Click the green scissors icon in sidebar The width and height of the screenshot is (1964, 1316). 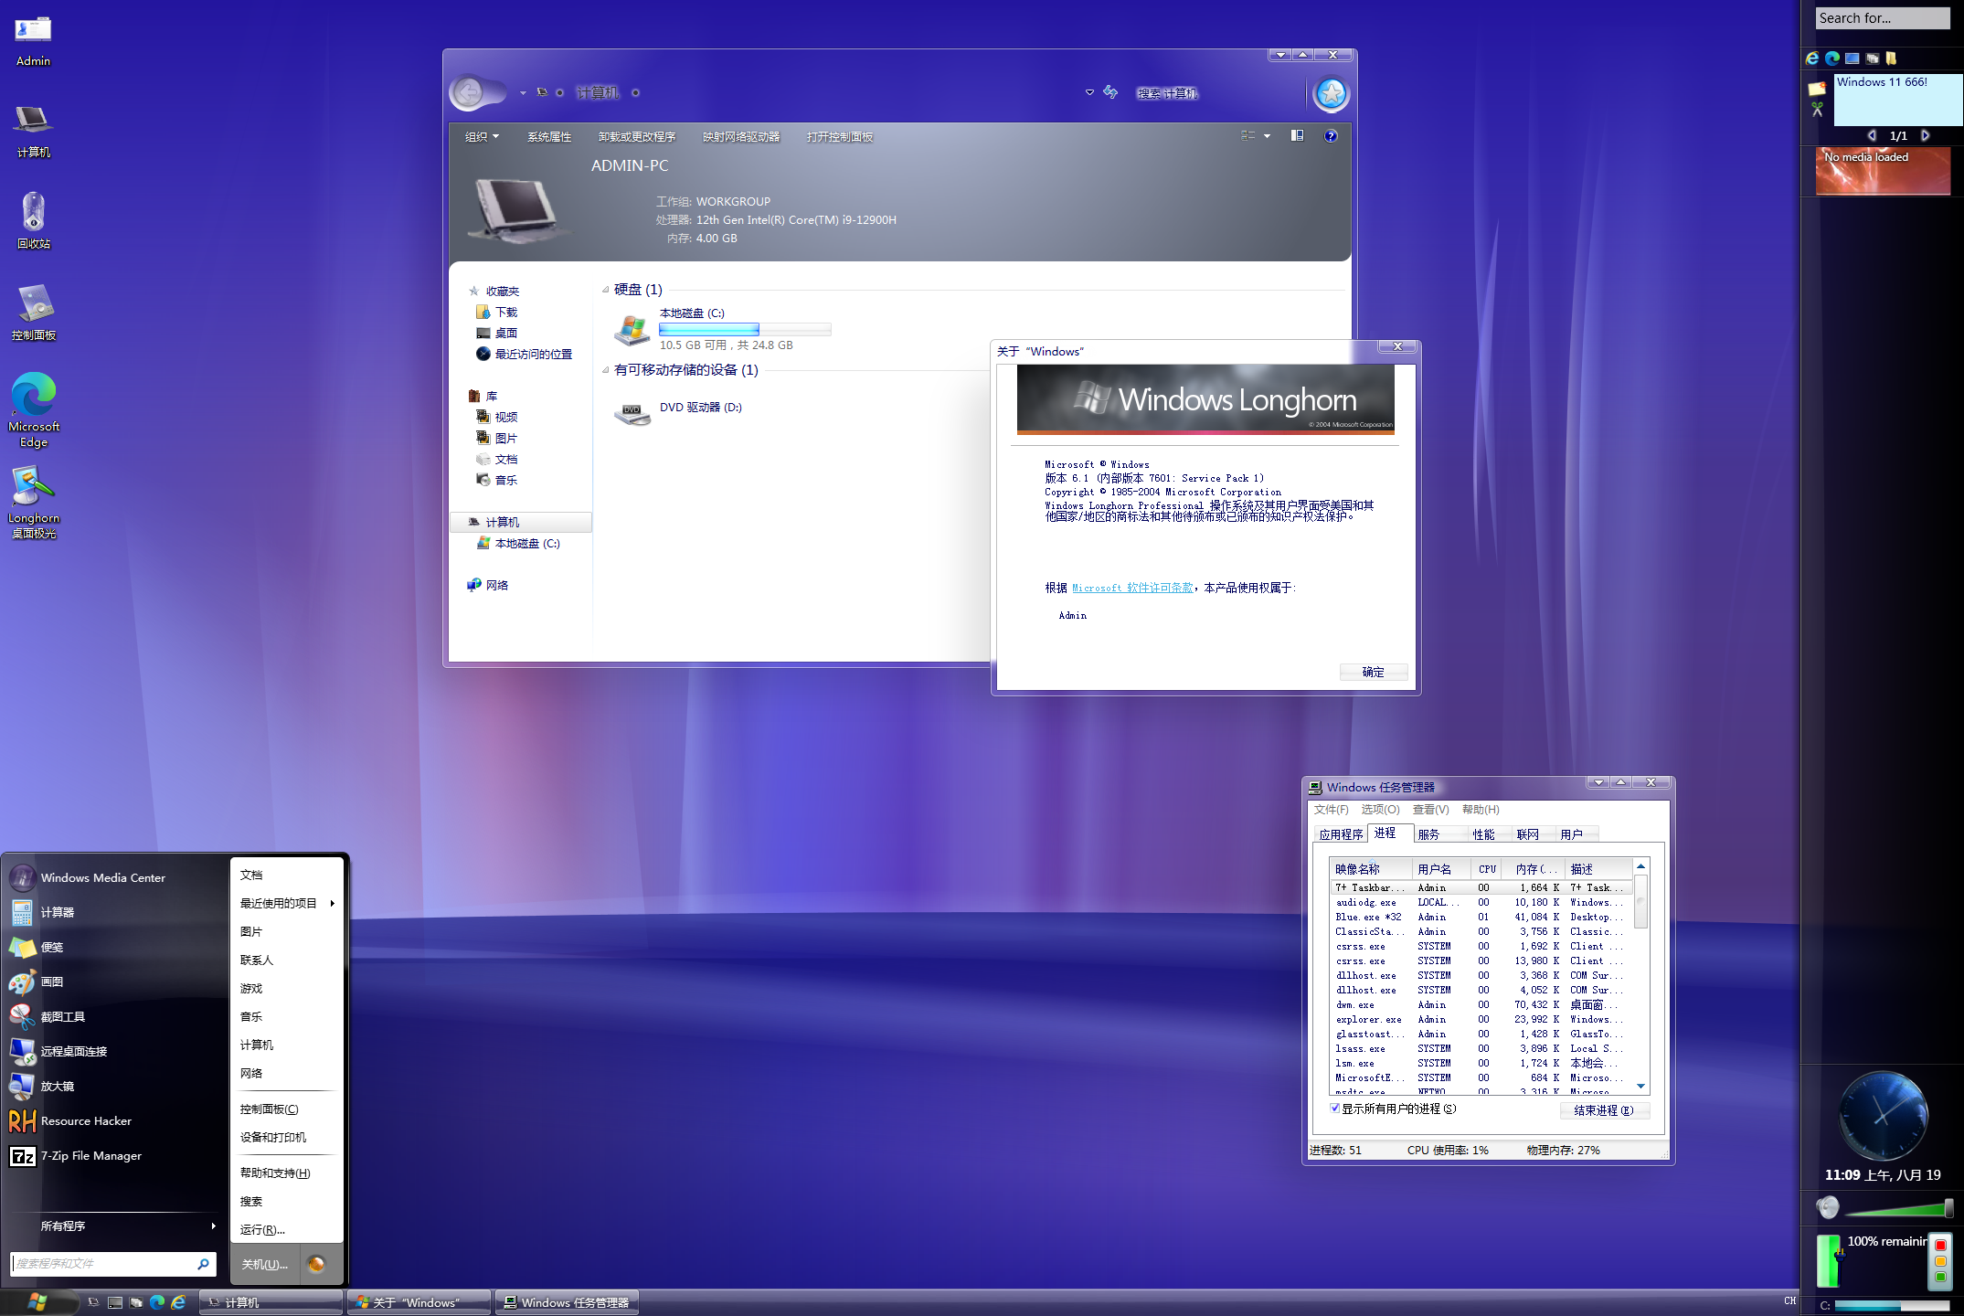[x=1817, y=110]
